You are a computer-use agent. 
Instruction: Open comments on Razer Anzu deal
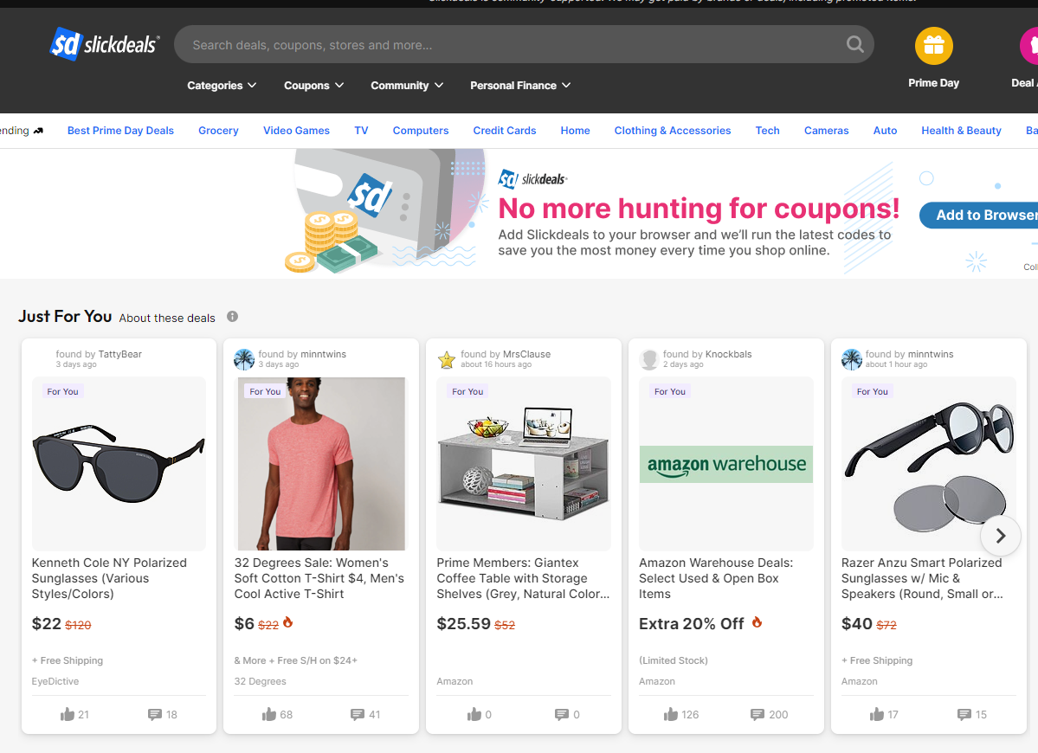pyautogui.click(x=964, y=714)
